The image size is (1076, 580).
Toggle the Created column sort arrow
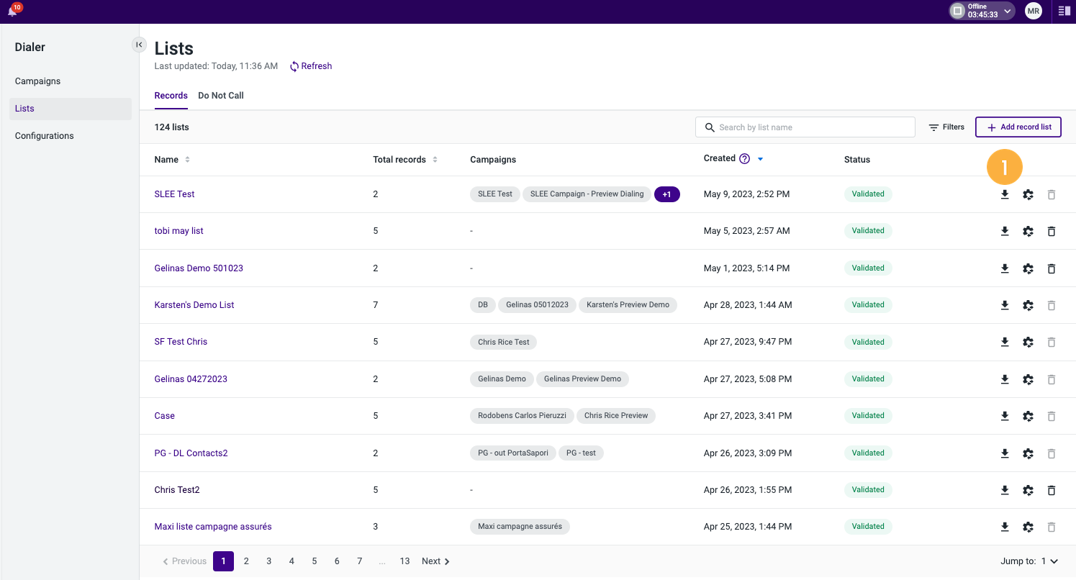760,159
